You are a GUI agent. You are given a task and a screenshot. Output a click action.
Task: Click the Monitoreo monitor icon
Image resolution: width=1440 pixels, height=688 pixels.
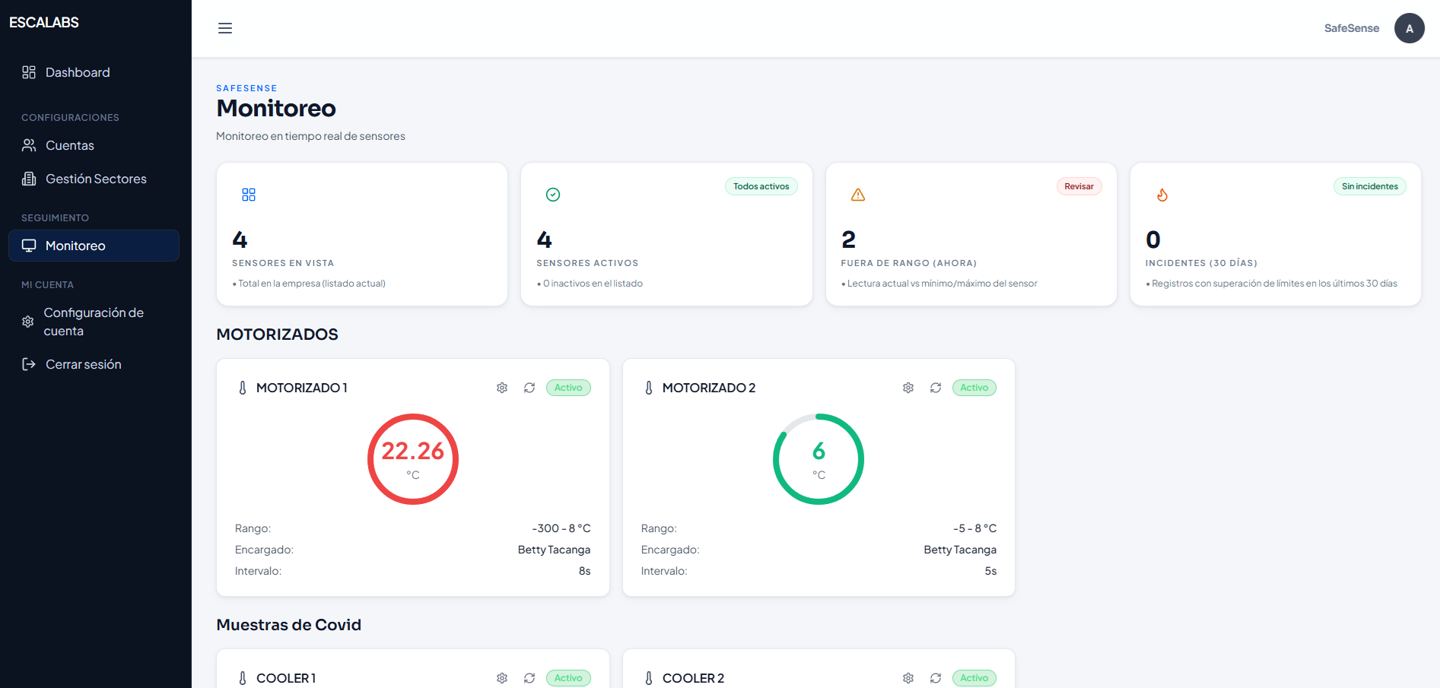pos(29,246)
